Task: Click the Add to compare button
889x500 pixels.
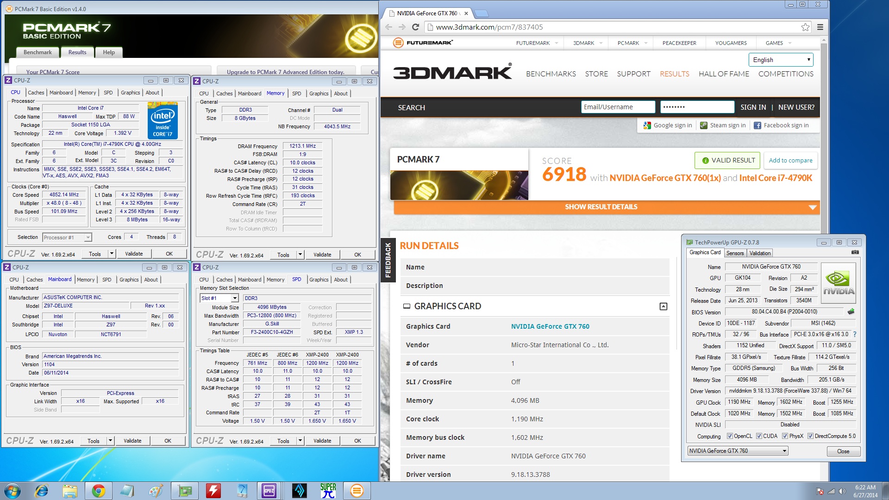Action: 790,161
